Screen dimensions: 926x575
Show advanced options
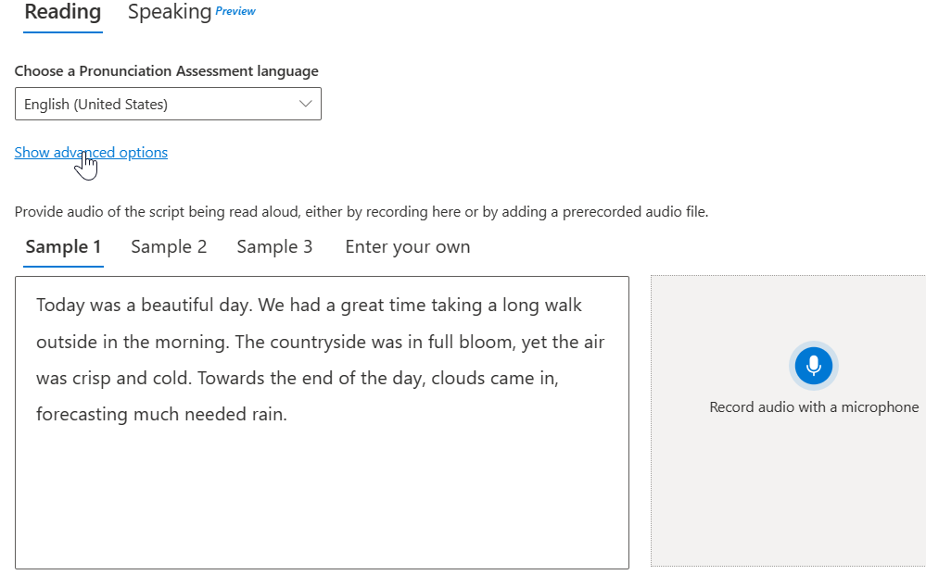(x=91, y=153)
